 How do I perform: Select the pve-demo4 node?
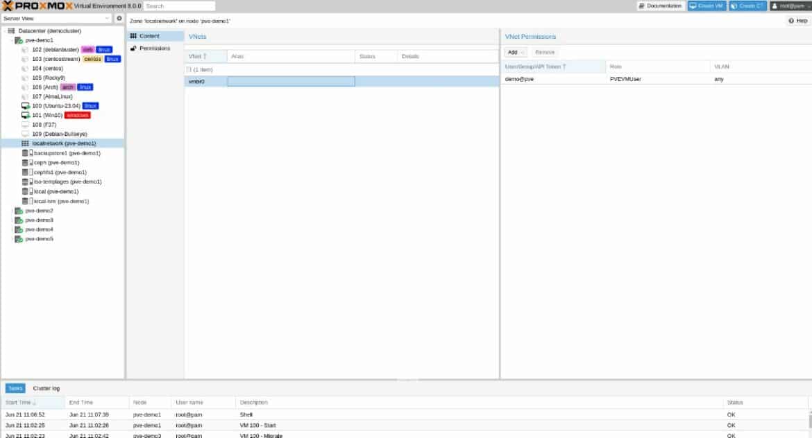[39, 229]
